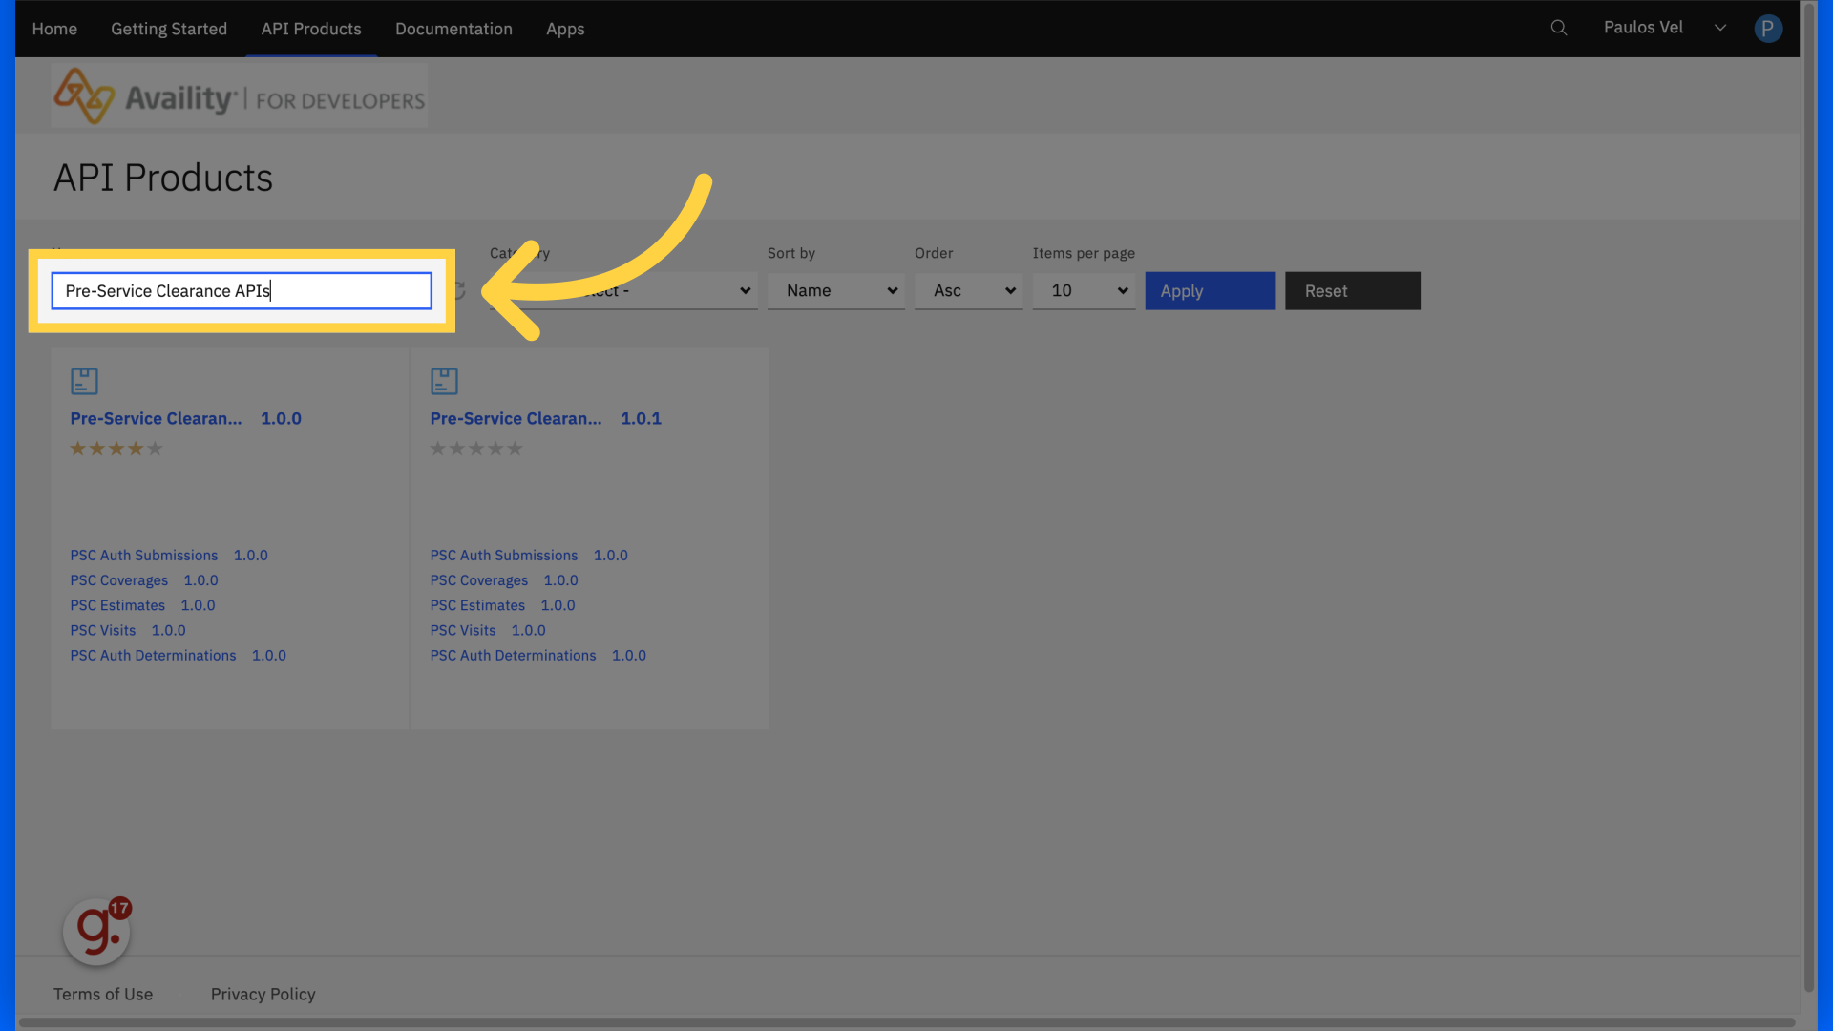Viewport: 1833px width, 1031px height.
Task: Open the Grammarly badge icon
Action: [97, 930]
